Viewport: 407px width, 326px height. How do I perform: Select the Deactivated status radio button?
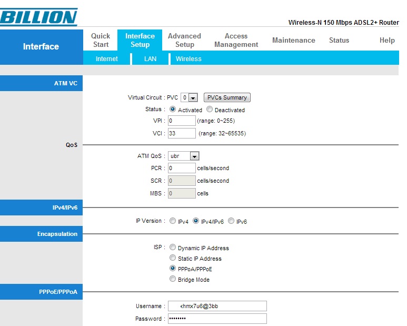tap(210, 109)
